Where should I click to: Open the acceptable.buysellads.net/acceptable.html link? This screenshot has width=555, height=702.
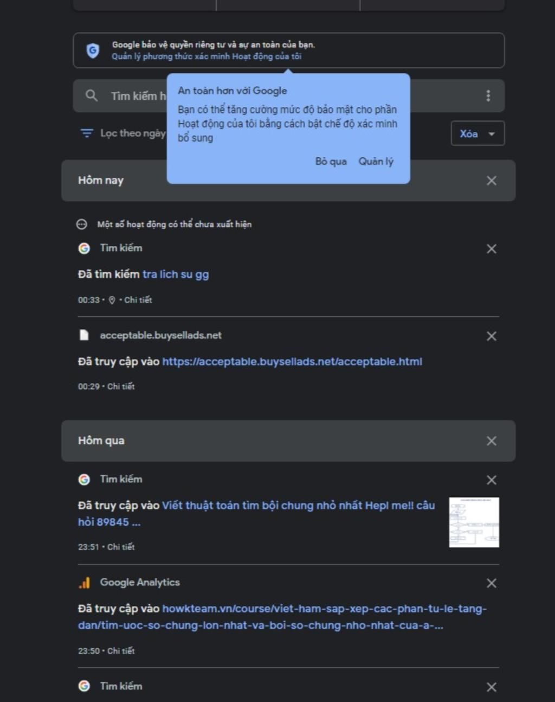pyautogui.click(x=292, y=361)
